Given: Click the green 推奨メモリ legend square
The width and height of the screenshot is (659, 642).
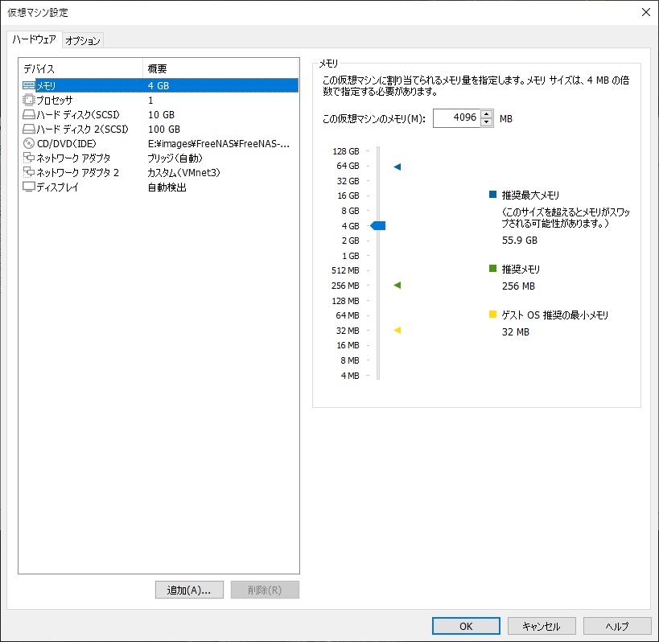Looking at the screenshot, I should [493, 269].
